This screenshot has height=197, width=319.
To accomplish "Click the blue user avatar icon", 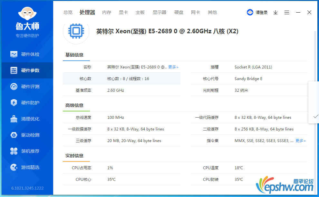I will [x=250, y=13].
